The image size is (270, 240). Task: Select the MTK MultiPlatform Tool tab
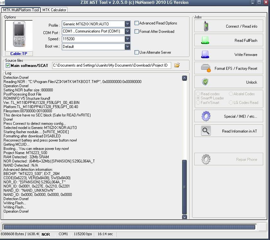pos(21,10)
